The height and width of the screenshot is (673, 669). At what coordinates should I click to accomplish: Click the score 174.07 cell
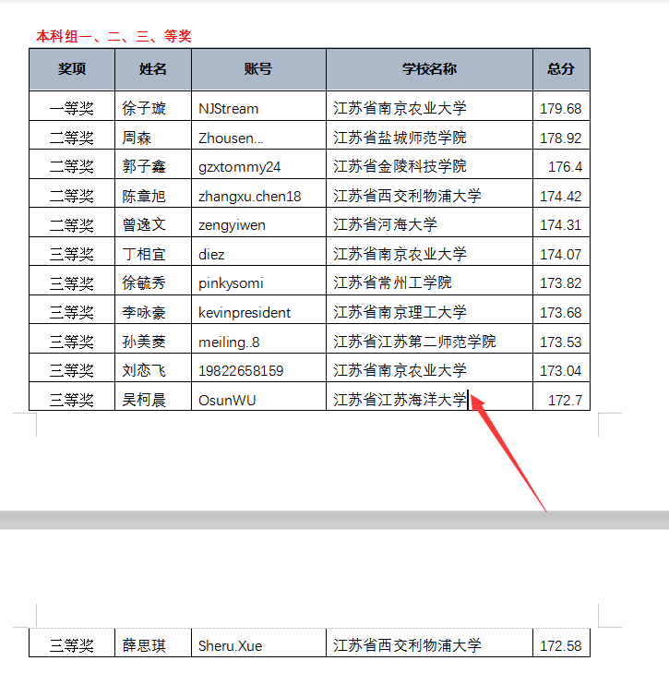561,254
